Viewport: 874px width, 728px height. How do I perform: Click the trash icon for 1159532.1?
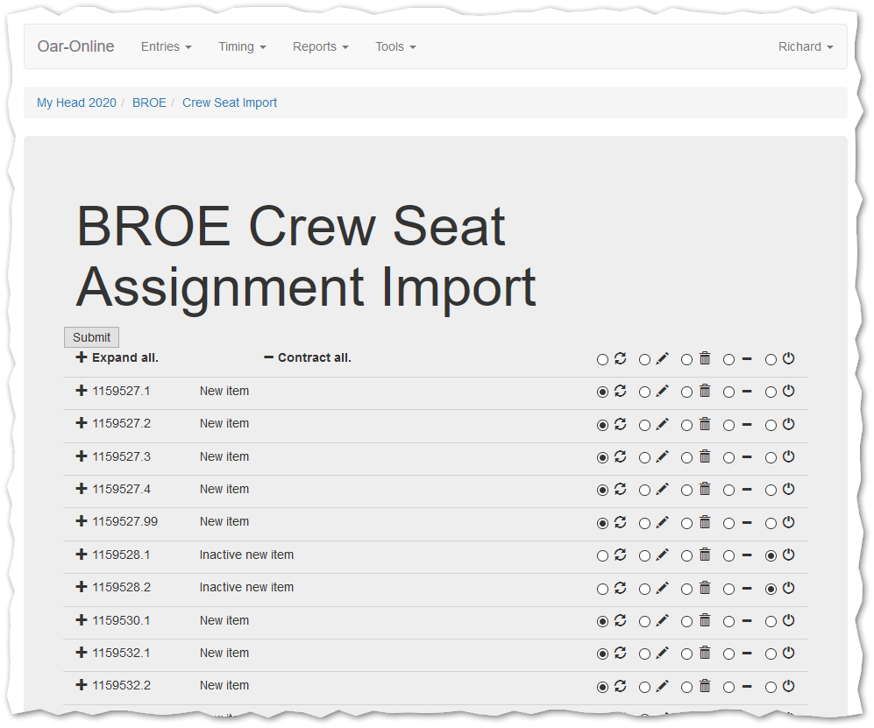(x=705, y=653)
